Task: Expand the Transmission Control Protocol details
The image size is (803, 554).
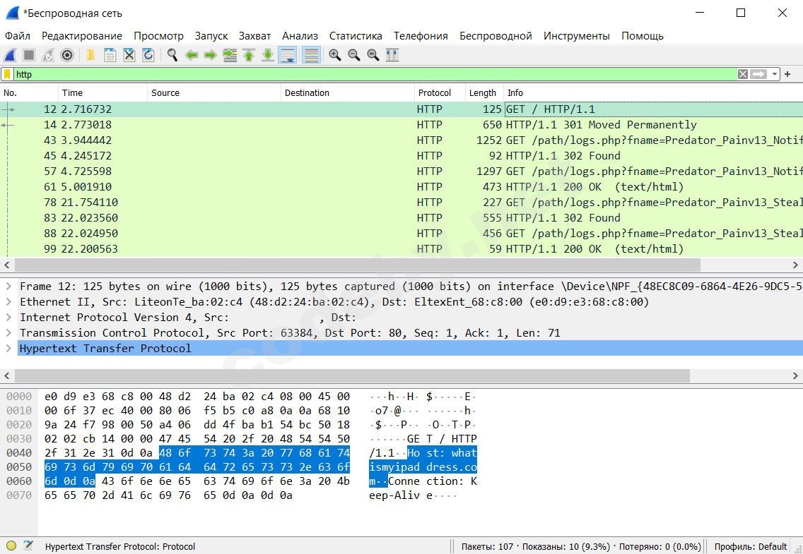Action: [7, 332]
